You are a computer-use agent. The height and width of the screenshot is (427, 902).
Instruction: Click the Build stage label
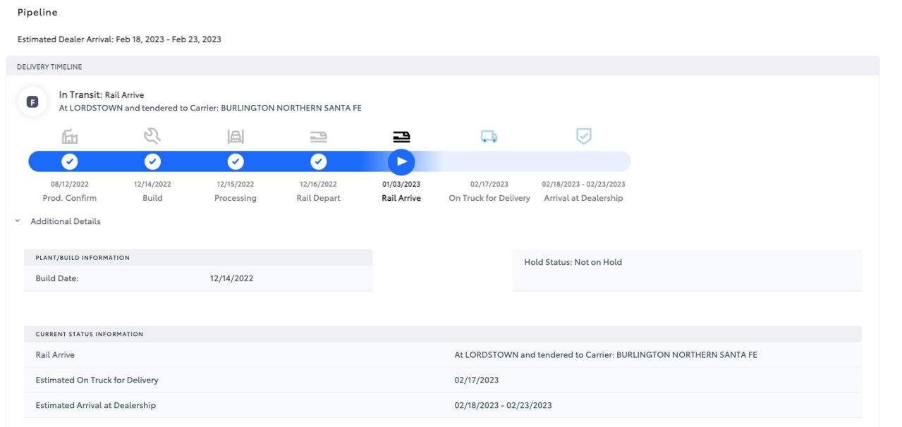pos(152,198)
